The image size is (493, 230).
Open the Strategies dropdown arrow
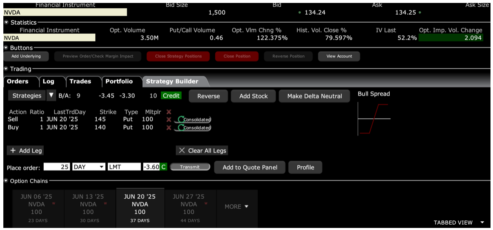click(x=51, y=95)
